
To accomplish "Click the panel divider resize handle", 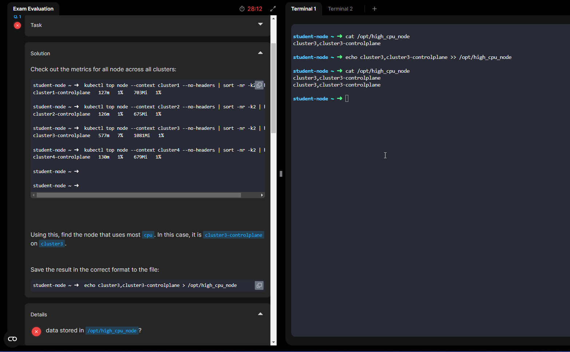I will coord(281,174).
